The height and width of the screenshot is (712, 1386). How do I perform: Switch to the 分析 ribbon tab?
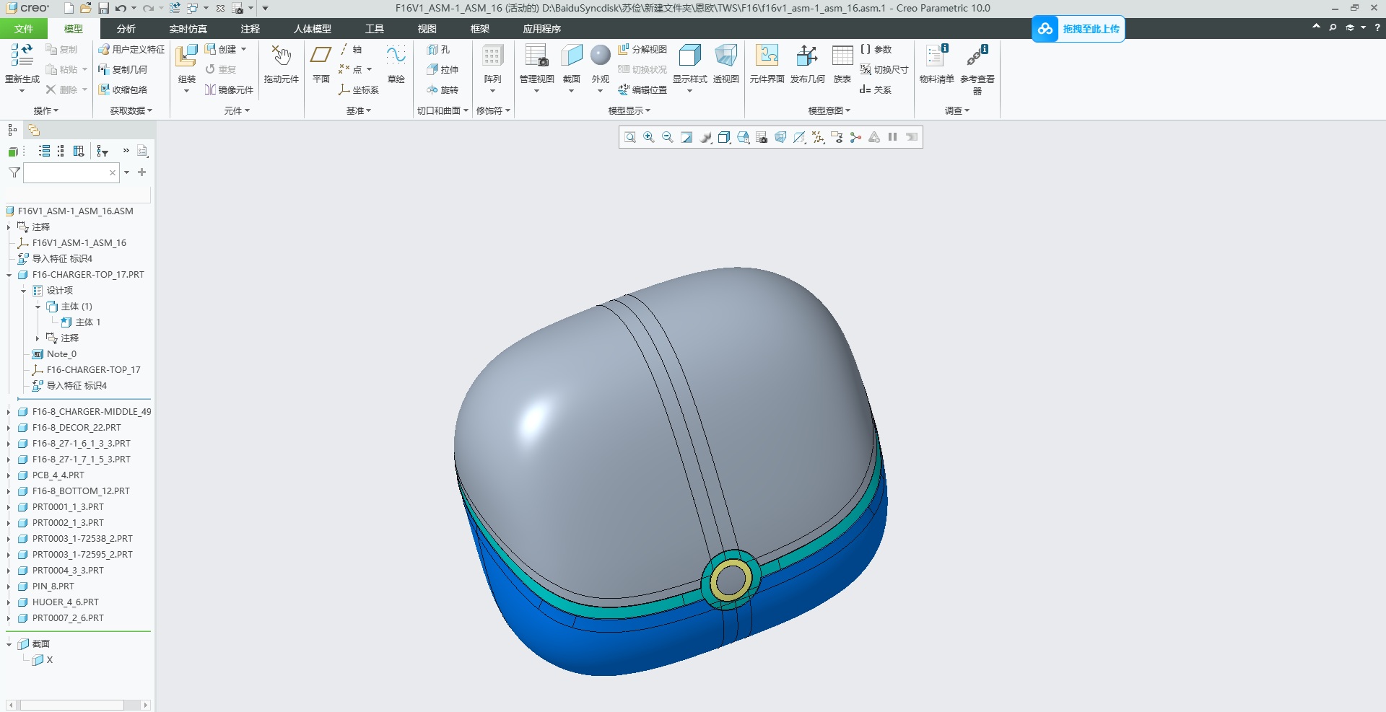(x=126, y=29)
